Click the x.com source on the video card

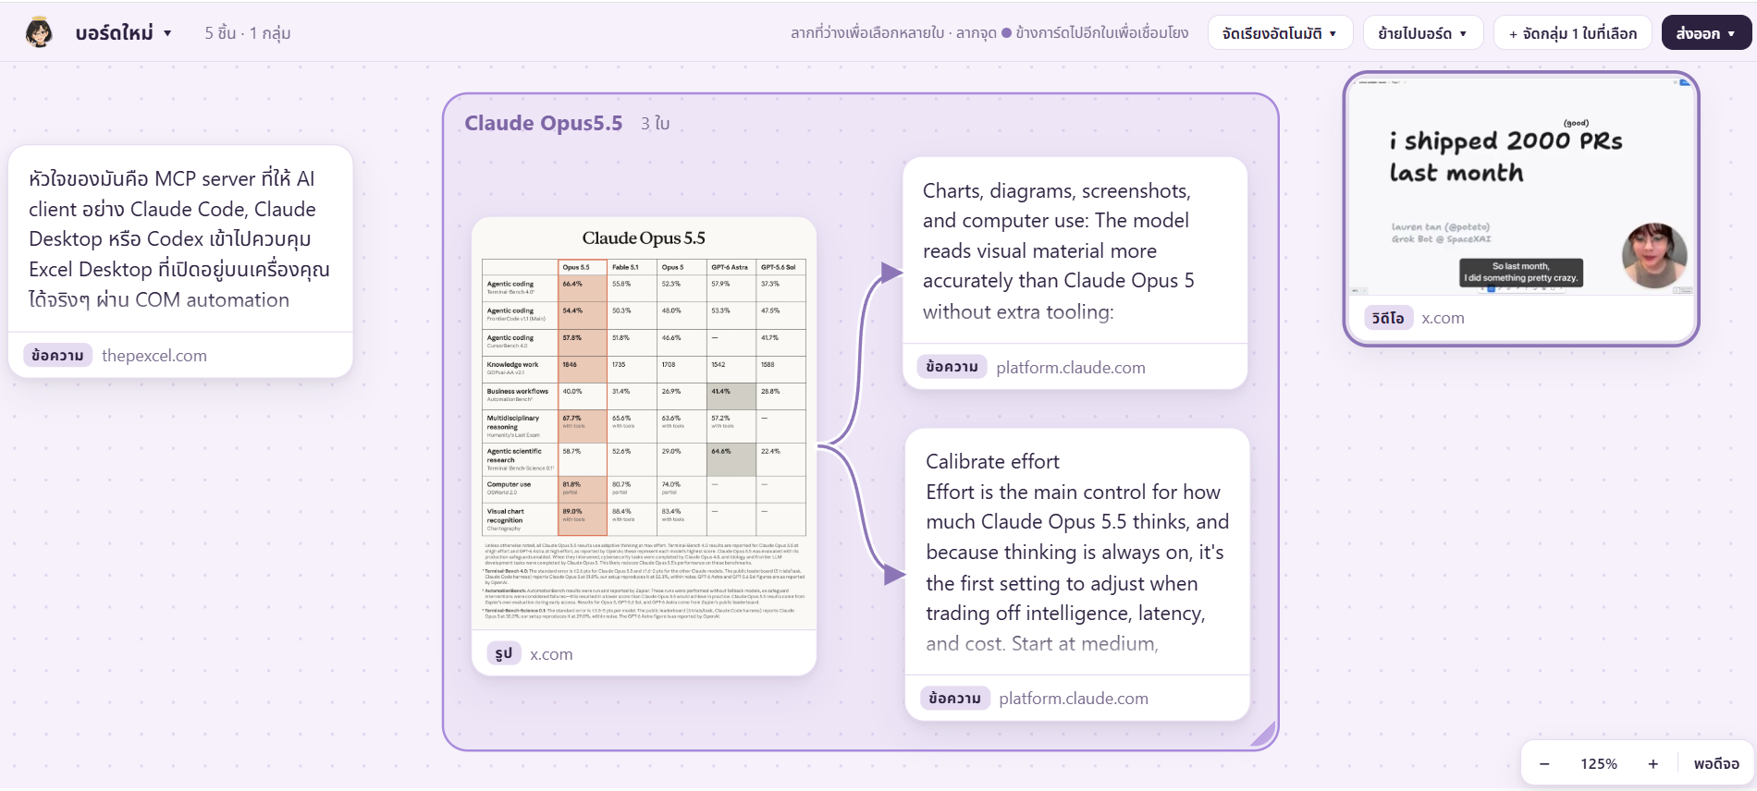click(1443, 318)
